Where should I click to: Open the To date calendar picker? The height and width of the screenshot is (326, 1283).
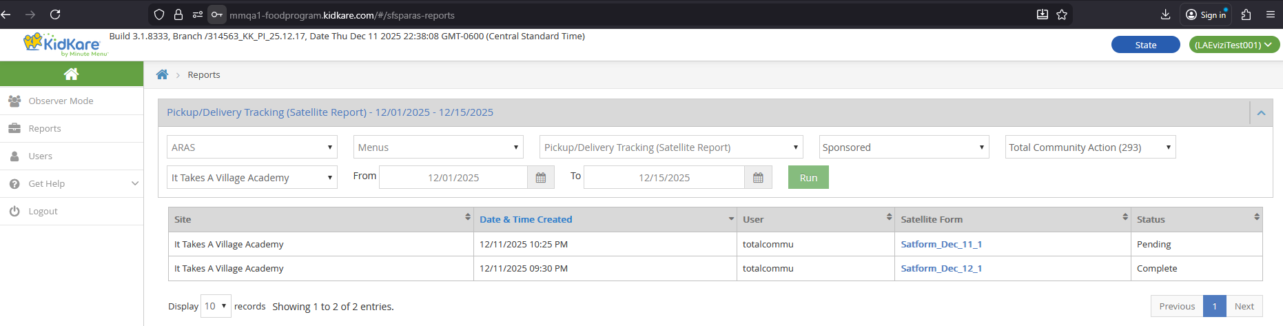(x=758, y=178)
